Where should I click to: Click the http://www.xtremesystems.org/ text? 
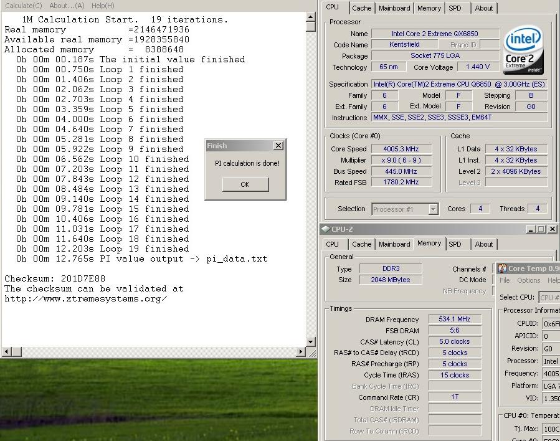(x=86, y=298)
